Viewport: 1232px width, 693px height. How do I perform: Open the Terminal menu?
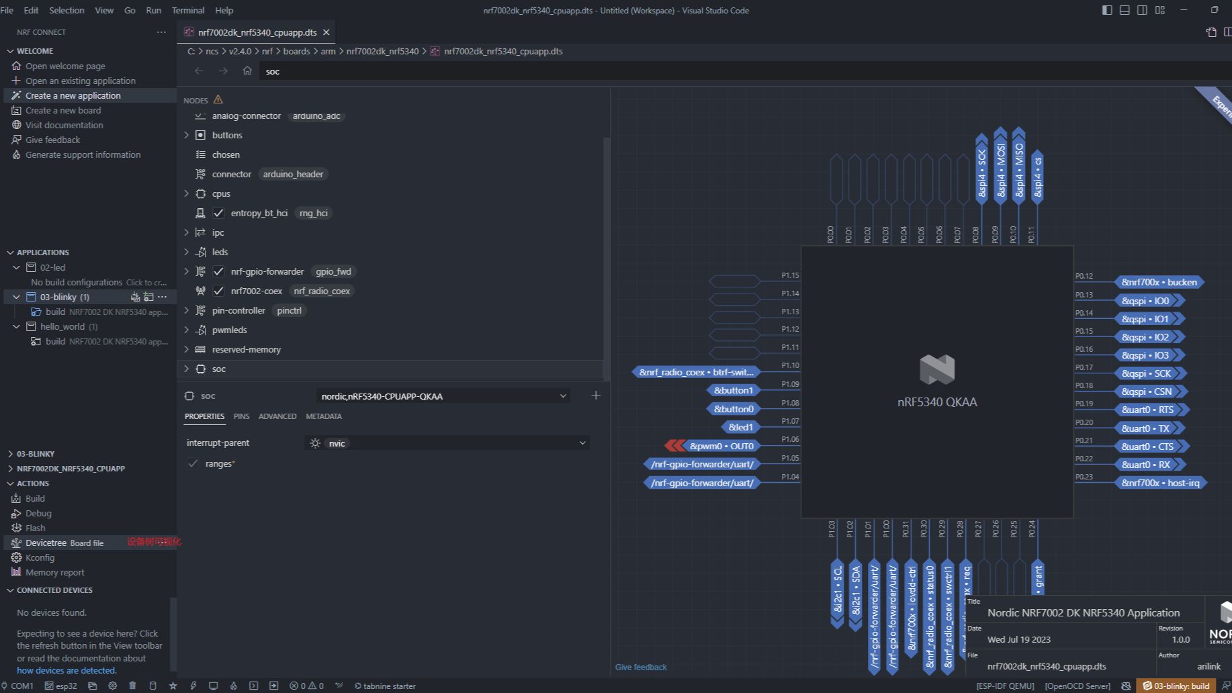187,10
